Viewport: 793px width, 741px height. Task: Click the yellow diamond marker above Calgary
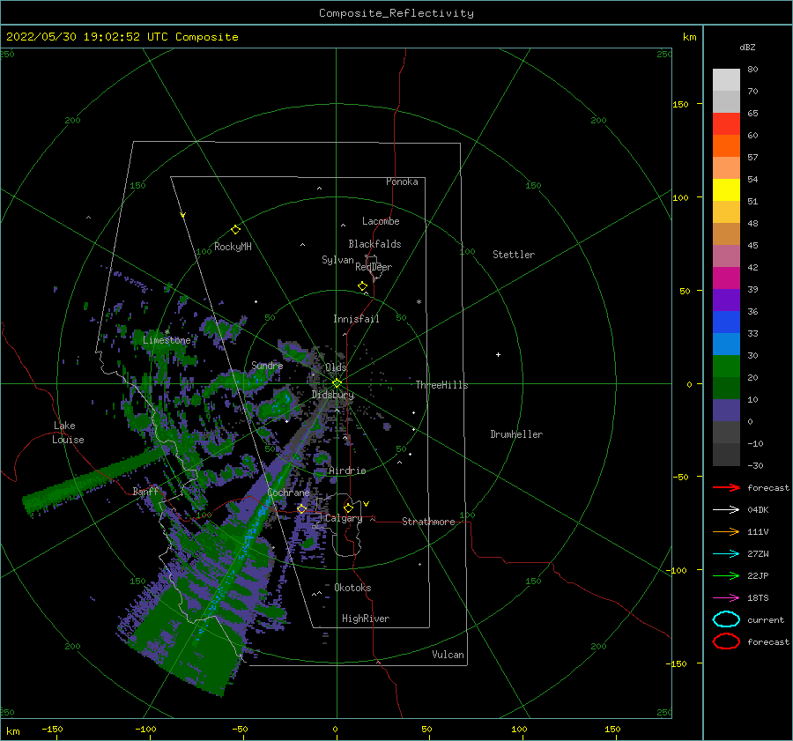[x=348, y=508]
